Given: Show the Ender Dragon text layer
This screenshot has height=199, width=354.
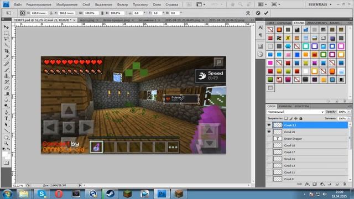Looking at the screenshot, I should coord(269,139).
